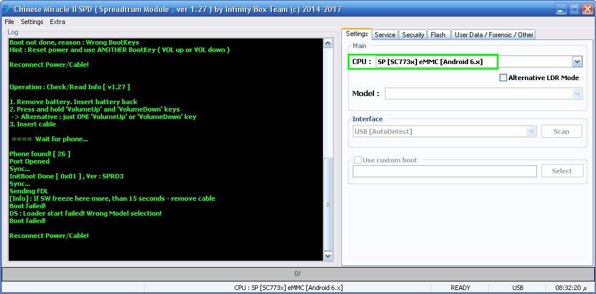The height and width of the screenshot is (294, 596).
Task: Click the log scrollbar thumb
Action: pyautogui.click(x=328, y=205)
